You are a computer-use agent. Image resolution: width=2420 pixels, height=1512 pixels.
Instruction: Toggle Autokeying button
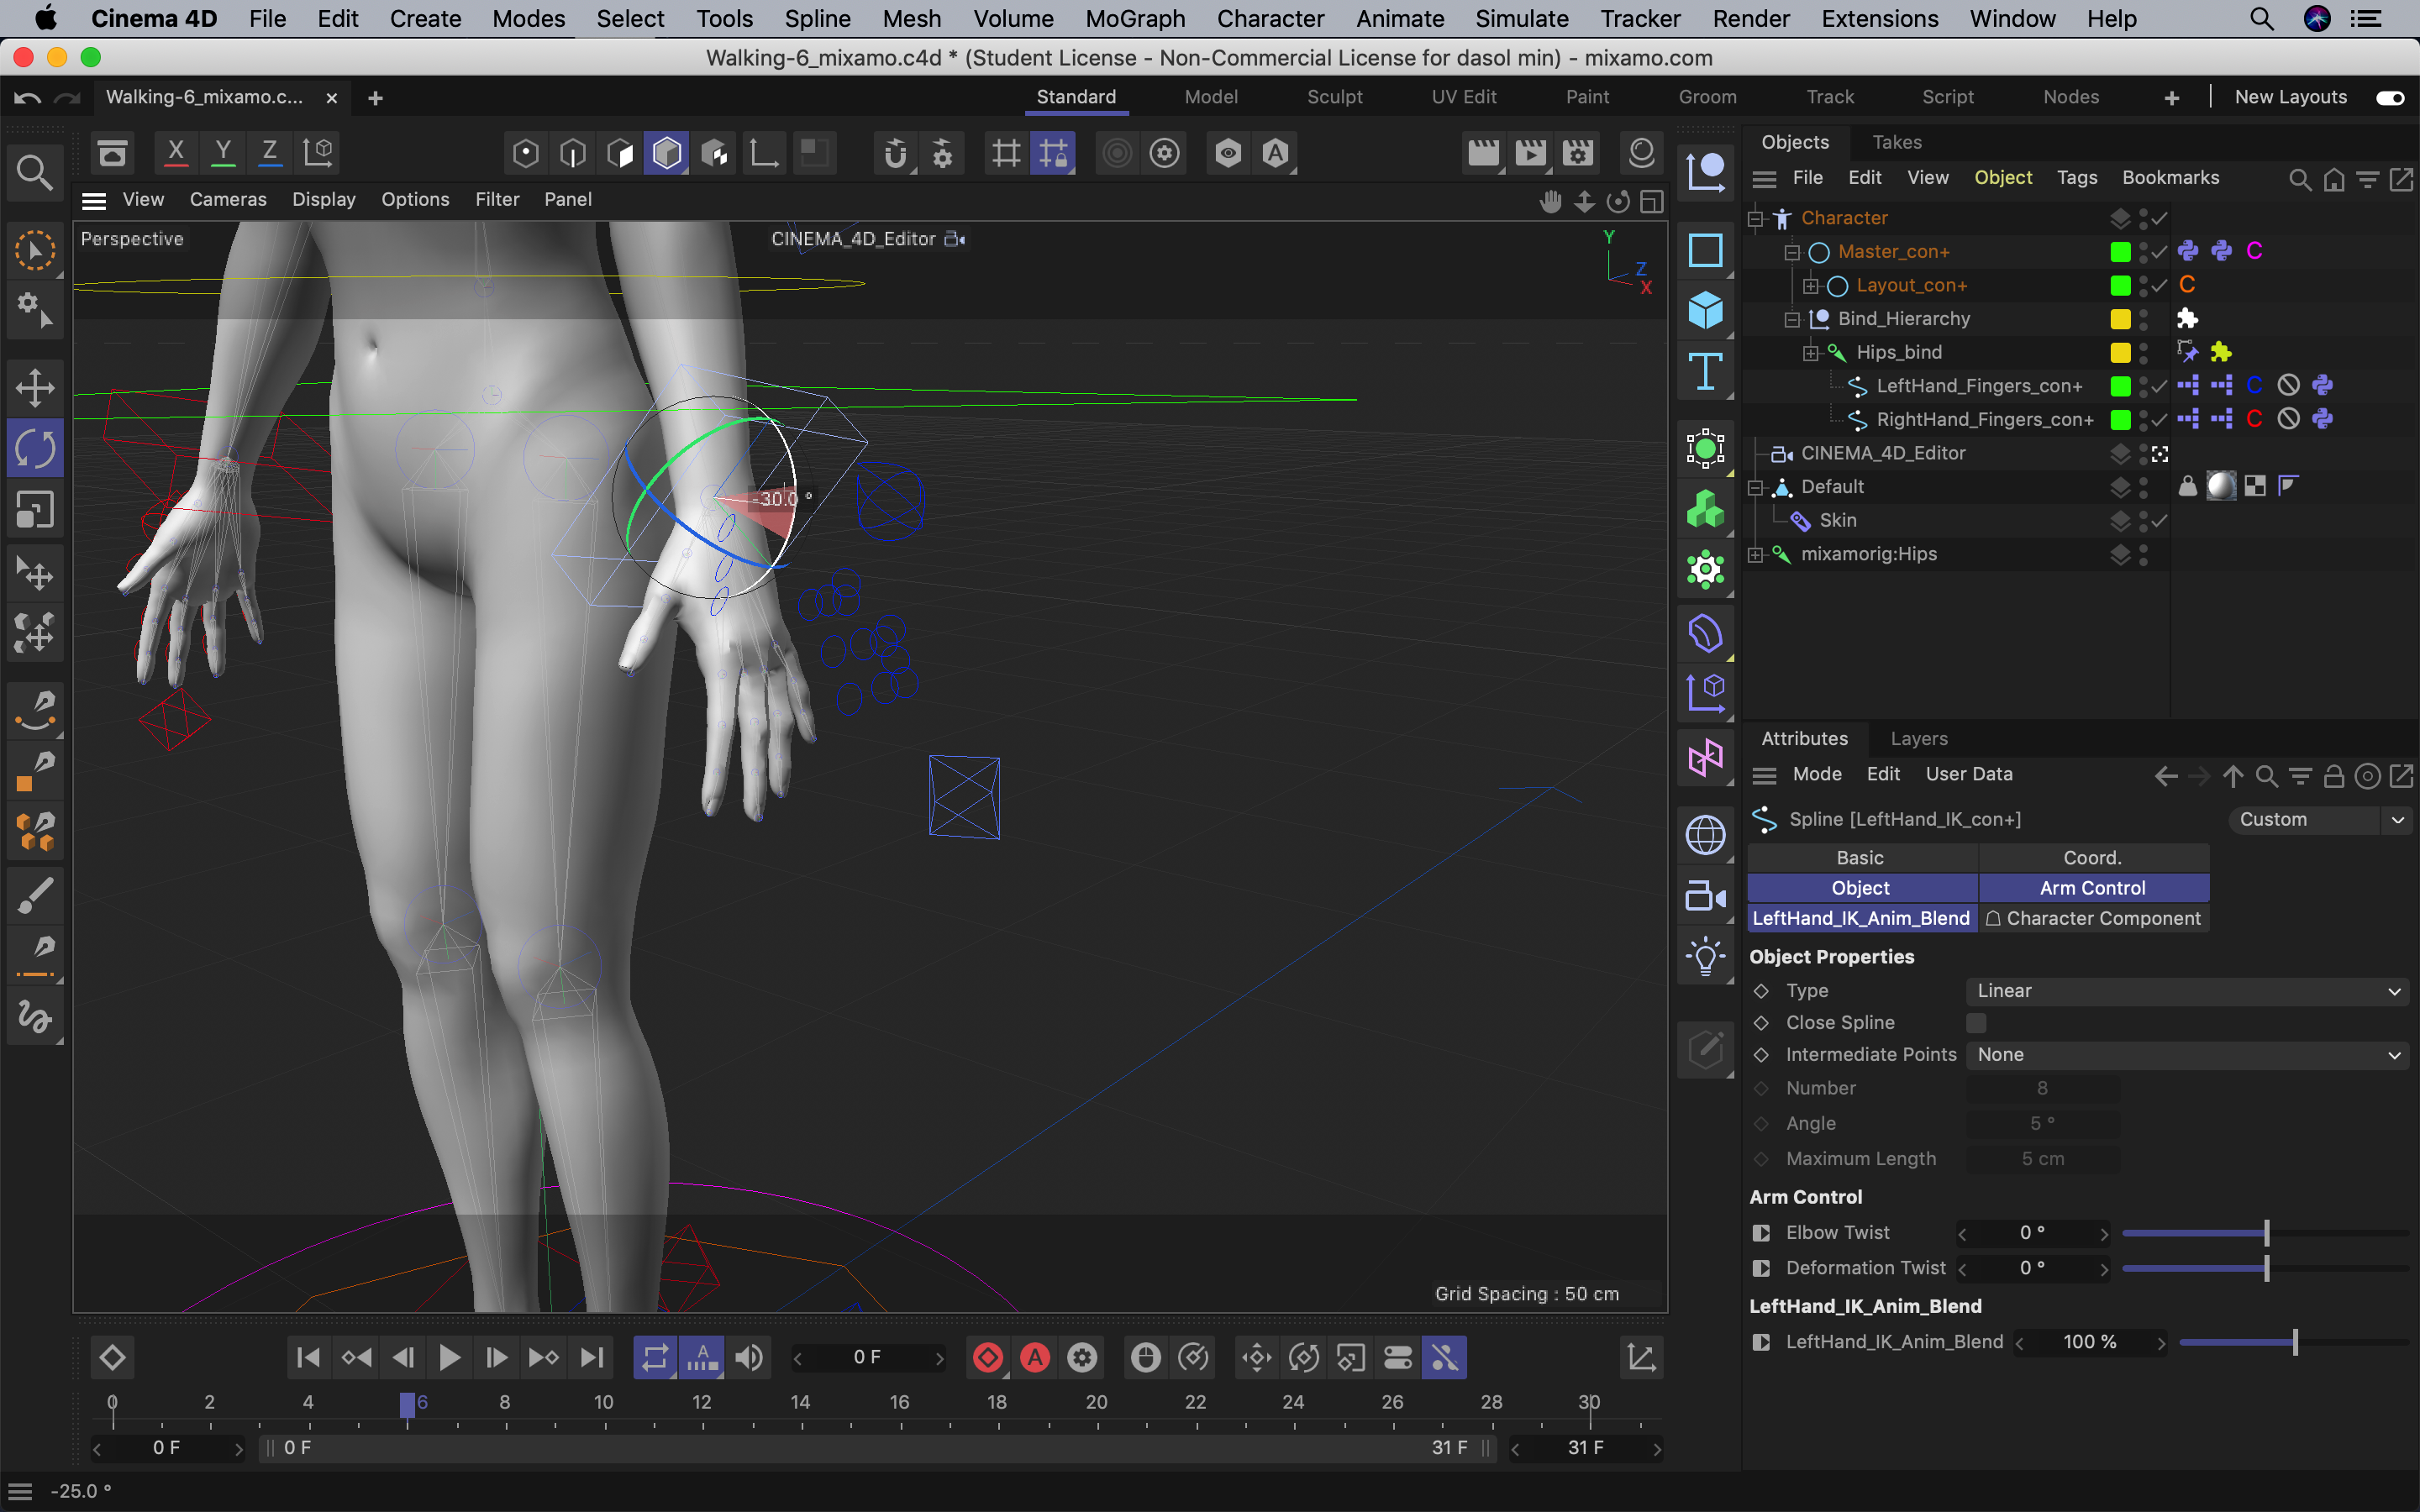coord(1035,1357)
